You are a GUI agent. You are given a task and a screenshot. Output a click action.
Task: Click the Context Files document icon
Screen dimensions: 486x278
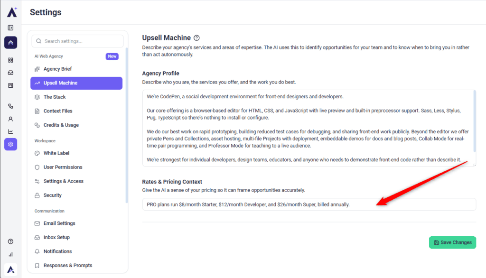(x=37, y=111)
